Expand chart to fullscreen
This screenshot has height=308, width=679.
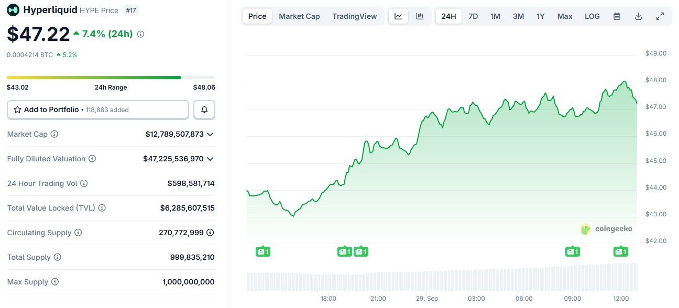point(660,16)
